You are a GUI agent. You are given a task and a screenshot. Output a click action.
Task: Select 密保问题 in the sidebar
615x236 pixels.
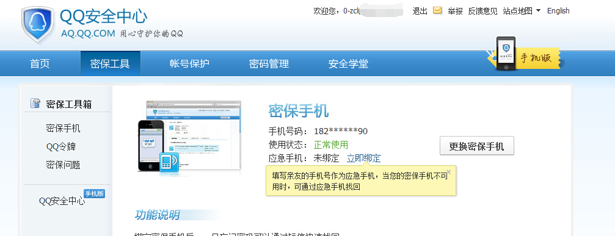pyautogui.click(x=63, y=165)
